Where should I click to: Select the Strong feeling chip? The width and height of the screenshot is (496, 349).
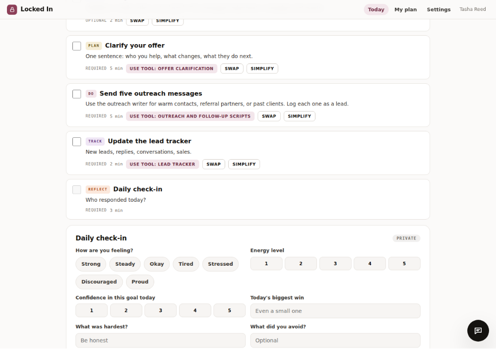pyautogui.click(x=91, y=264)
